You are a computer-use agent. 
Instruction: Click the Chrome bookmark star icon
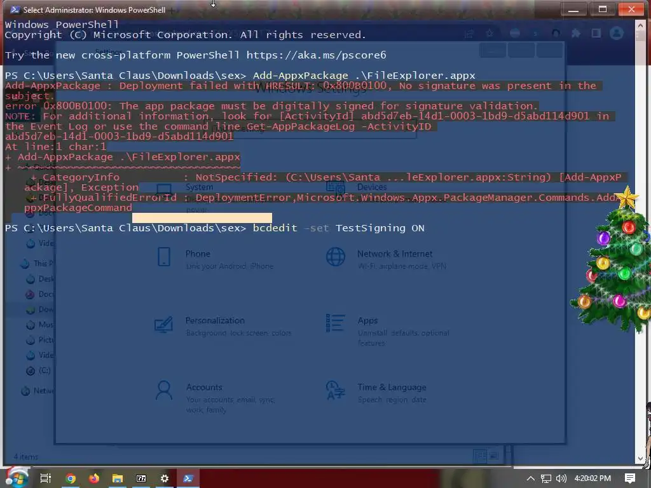(x=490, y=33)
